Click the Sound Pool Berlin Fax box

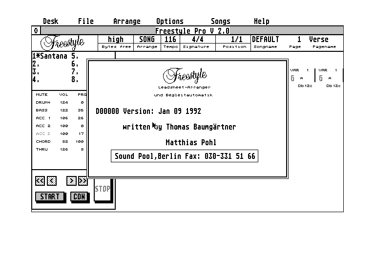pyautogui.click(x=185, y=156)
